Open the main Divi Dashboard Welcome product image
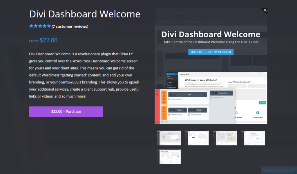This screenshot has height=174, width=297. click(211, 66)
